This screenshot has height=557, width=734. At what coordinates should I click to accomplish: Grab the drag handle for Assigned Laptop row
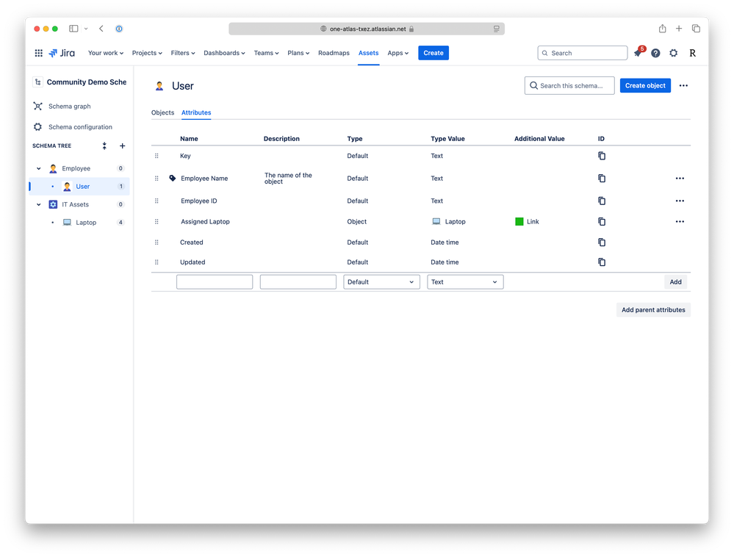(156, 221)
